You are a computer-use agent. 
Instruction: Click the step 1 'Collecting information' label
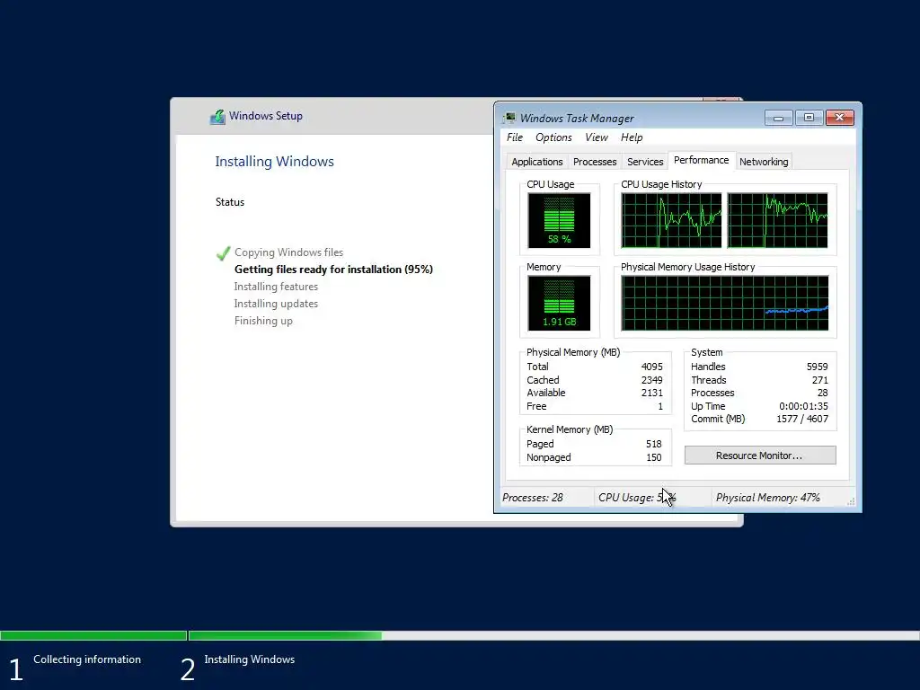coord(87,659)
